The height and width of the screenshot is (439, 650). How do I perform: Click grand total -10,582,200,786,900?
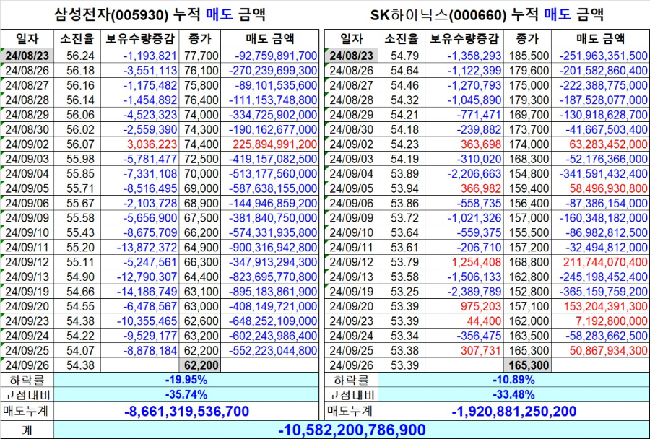pyautogui.click(x=352, y=430)
